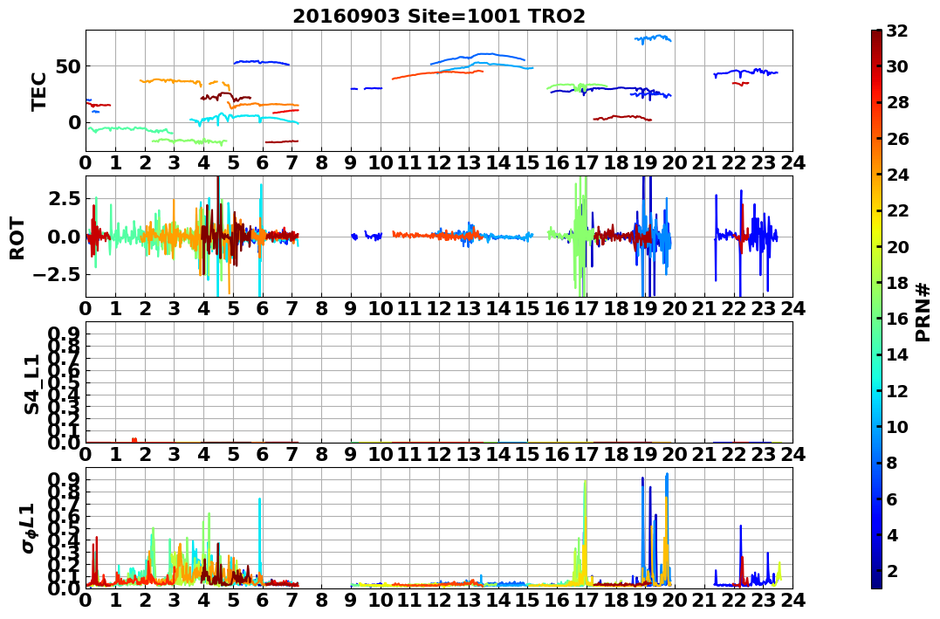Click the S4_L1 y-axis label
This screenshot has height=619, width=940.
click(x=32, y=382)
